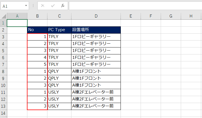Open the Name Box dropdown arrow

pyautogui.click(x=26, y=6)
